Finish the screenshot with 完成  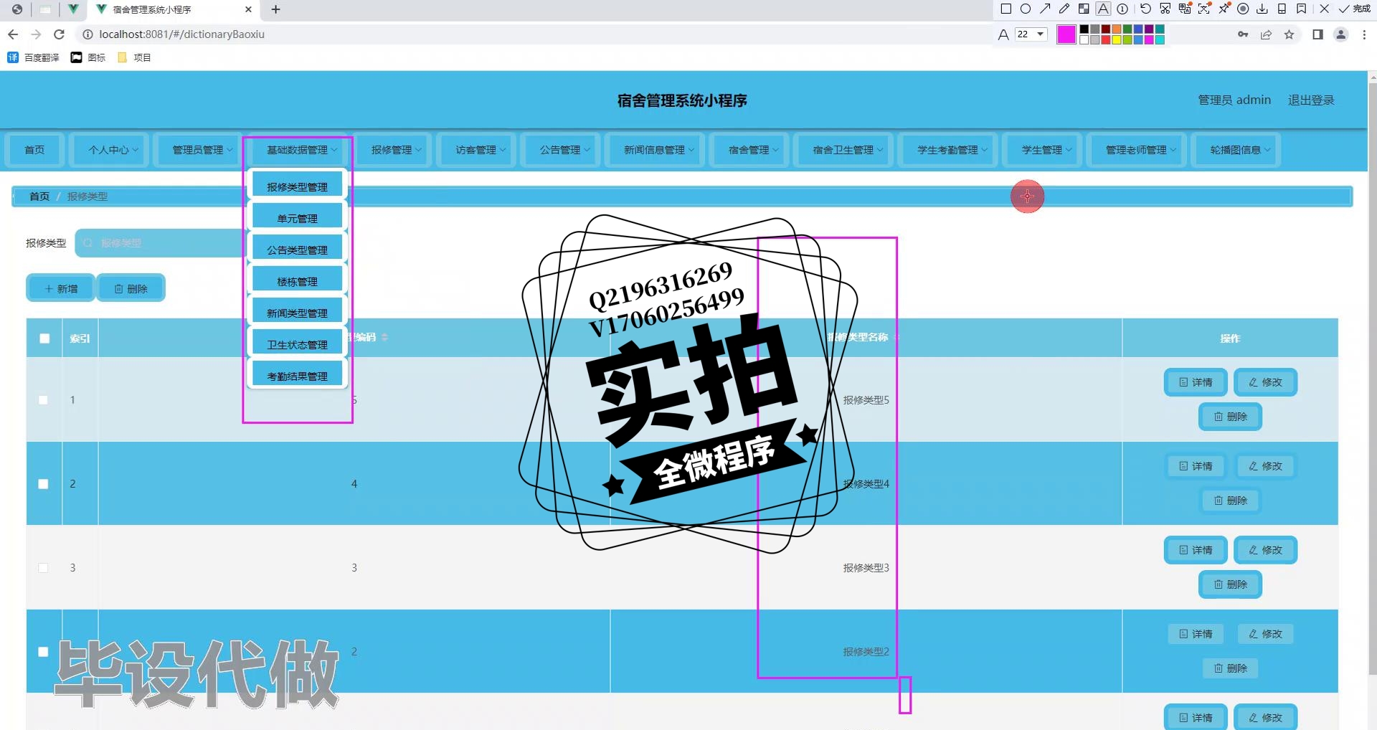pyautogui.click(x=1355, y=9)
